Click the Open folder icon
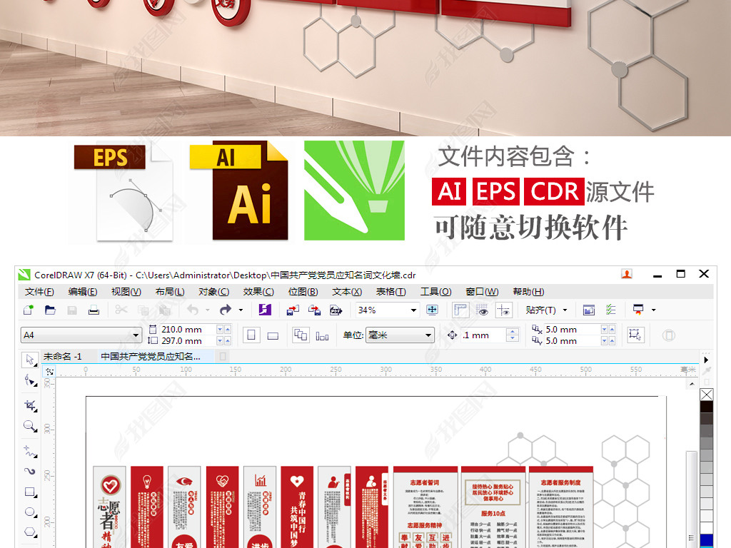 point(50,310)
